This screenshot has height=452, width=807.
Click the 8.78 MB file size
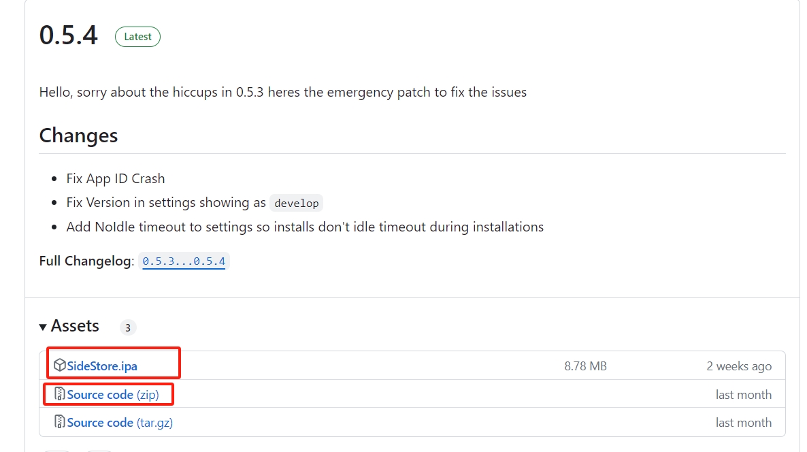pyautogui.click(x=585, y=366)
